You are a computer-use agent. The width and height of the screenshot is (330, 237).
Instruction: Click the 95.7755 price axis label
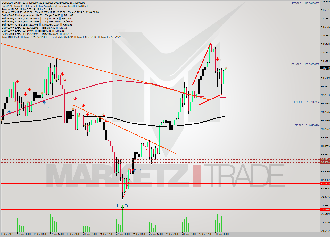[325, 103]
